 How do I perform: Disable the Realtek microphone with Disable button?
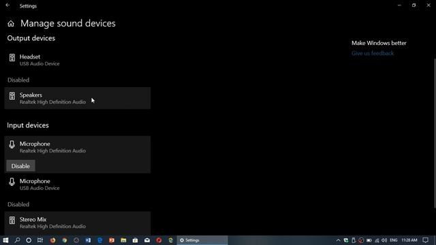[20, 166]
